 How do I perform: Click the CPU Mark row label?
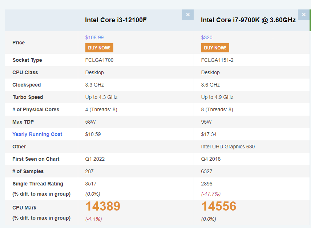pos(24,208)
